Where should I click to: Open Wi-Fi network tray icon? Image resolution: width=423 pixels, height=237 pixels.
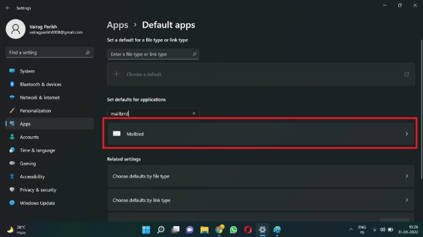375,230
